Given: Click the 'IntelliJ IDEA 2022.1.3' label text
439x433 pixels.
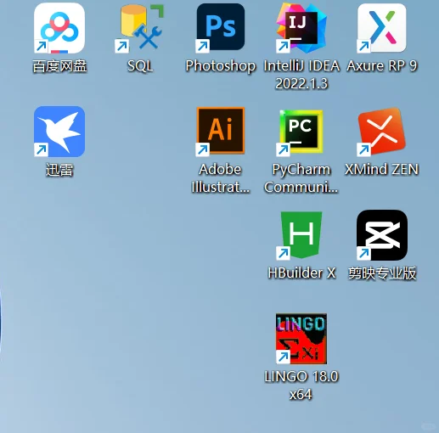Looking at the screenshot, I should click(301, 75).
